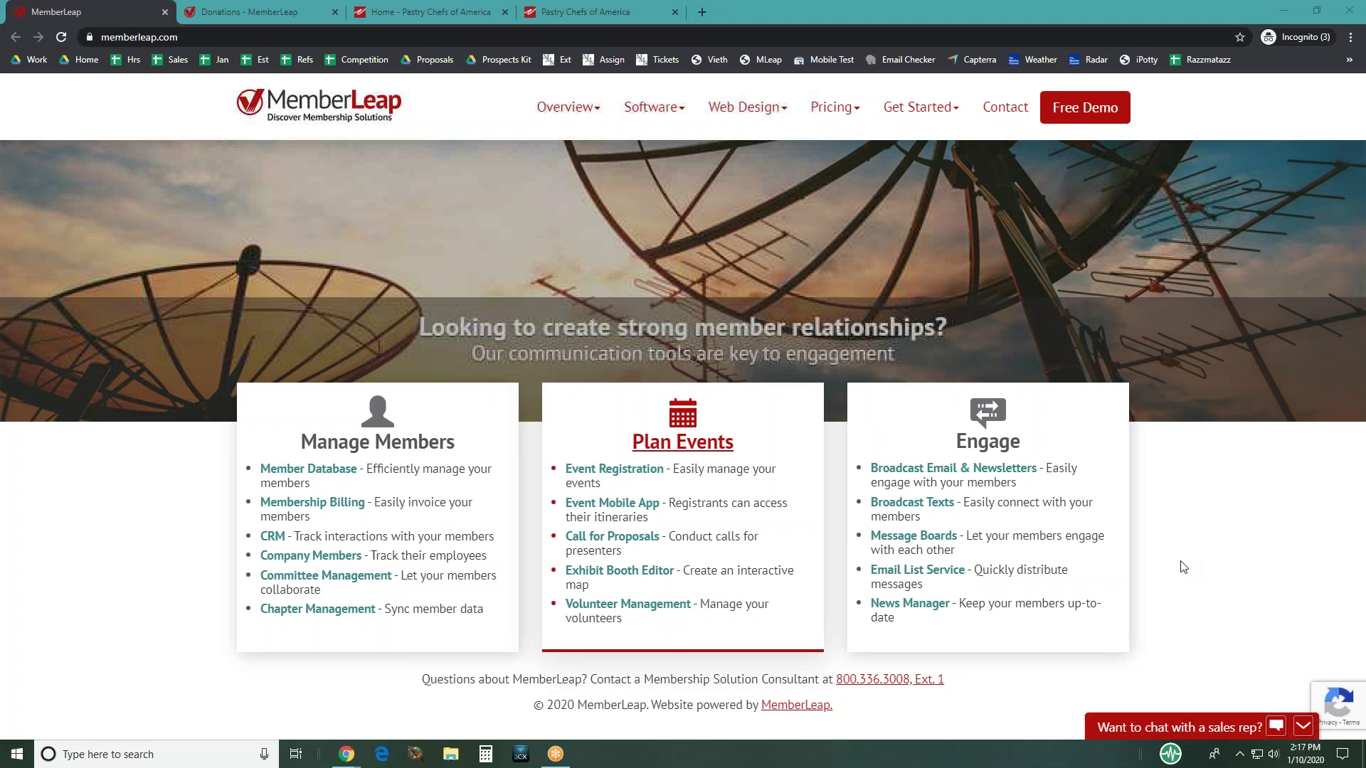Open the Competition bookmark
The height and width of the screenshot is (768, 1366).
pyautogui.click(x=356, y=60)
